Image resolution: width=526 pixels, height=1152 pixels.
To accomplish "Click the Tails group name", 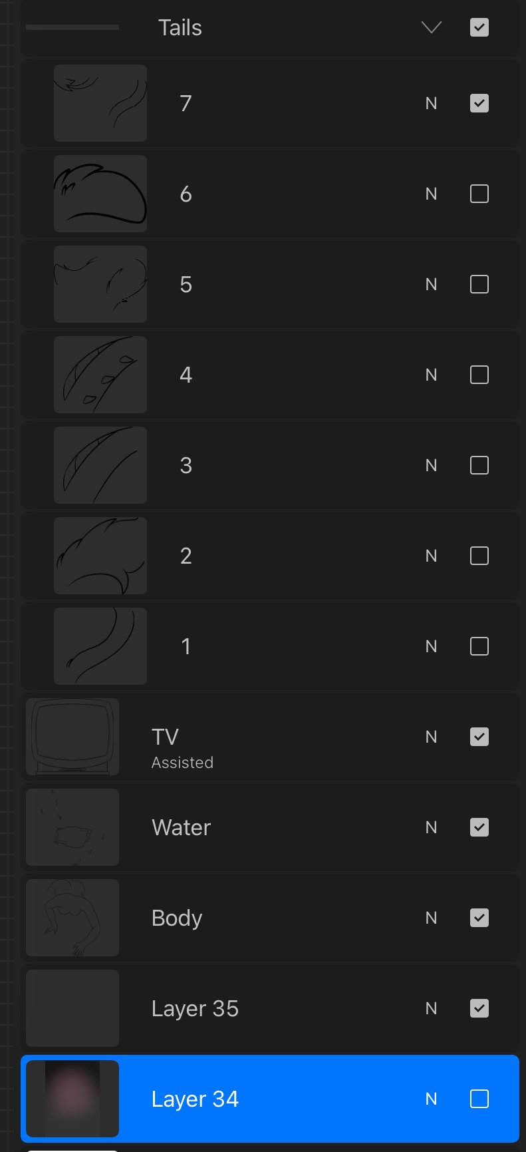I will [x=180, y=27].
